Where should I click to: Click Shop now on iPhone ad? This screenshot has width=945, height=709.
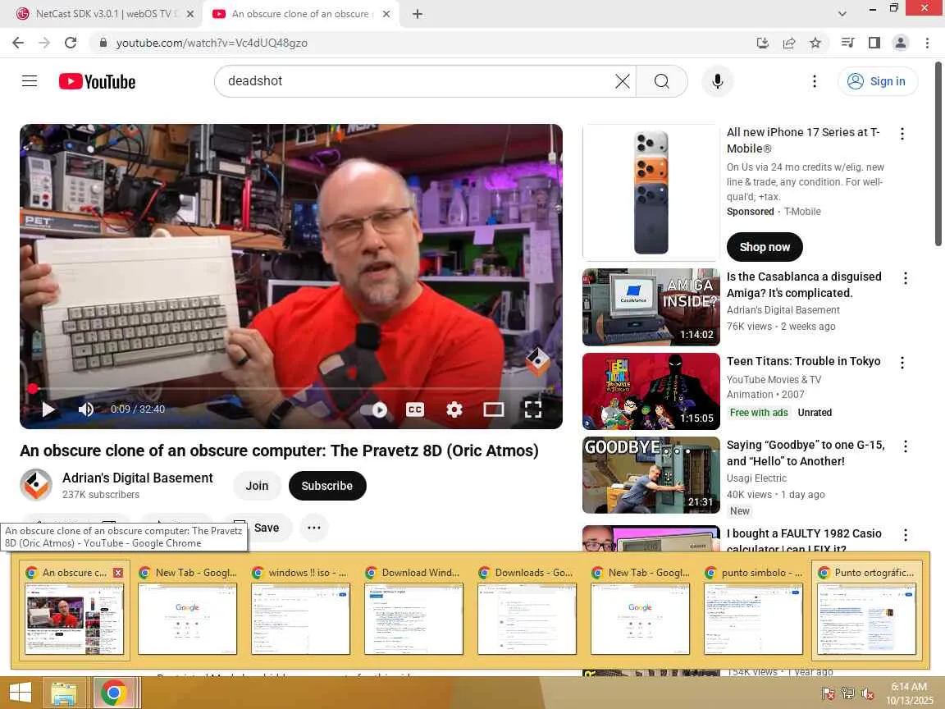[765, 247]
